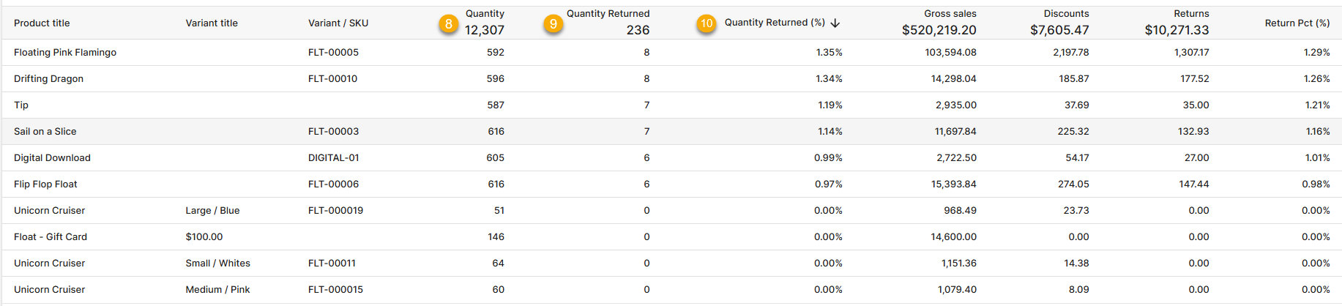
Task: Select the Tip product row
Action: coord(21,105)
